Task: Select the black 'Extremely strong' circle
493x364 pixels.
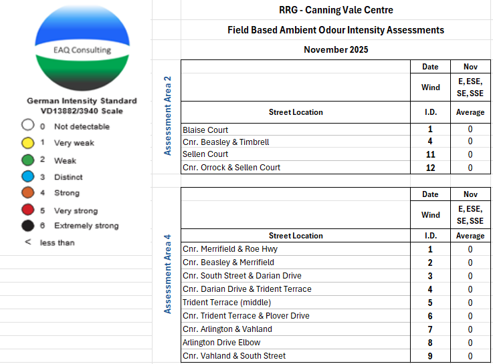Action: (27, 226)
